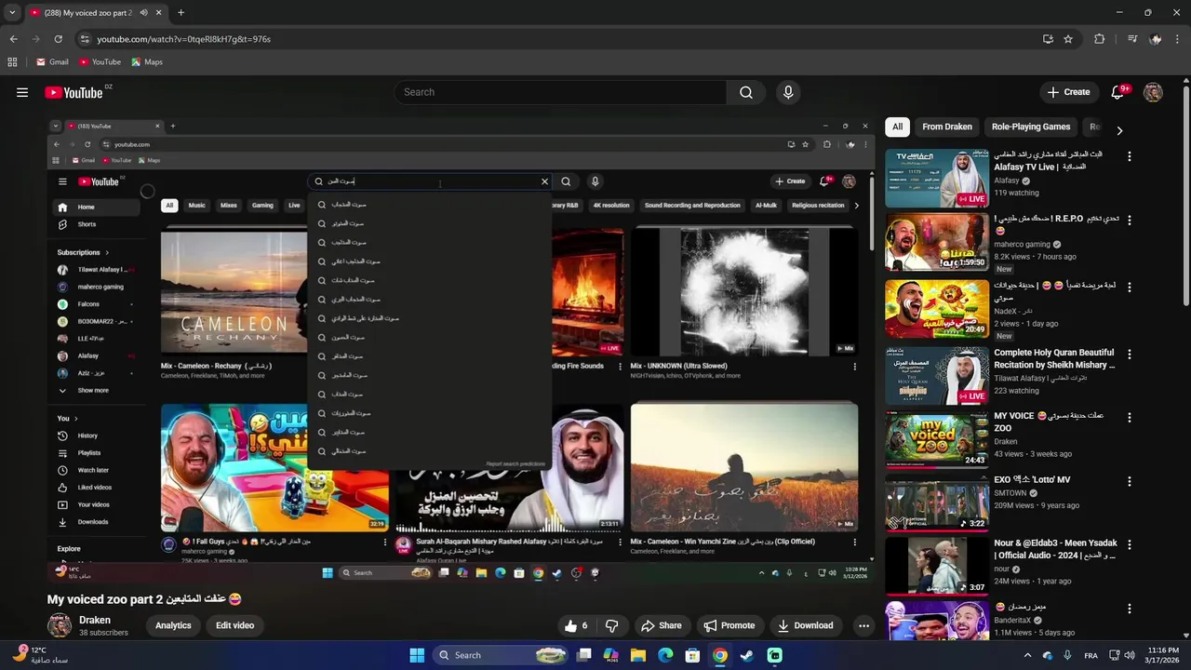Mute the tab using the speaker icon
The image size is (1191, 670).
143,13
